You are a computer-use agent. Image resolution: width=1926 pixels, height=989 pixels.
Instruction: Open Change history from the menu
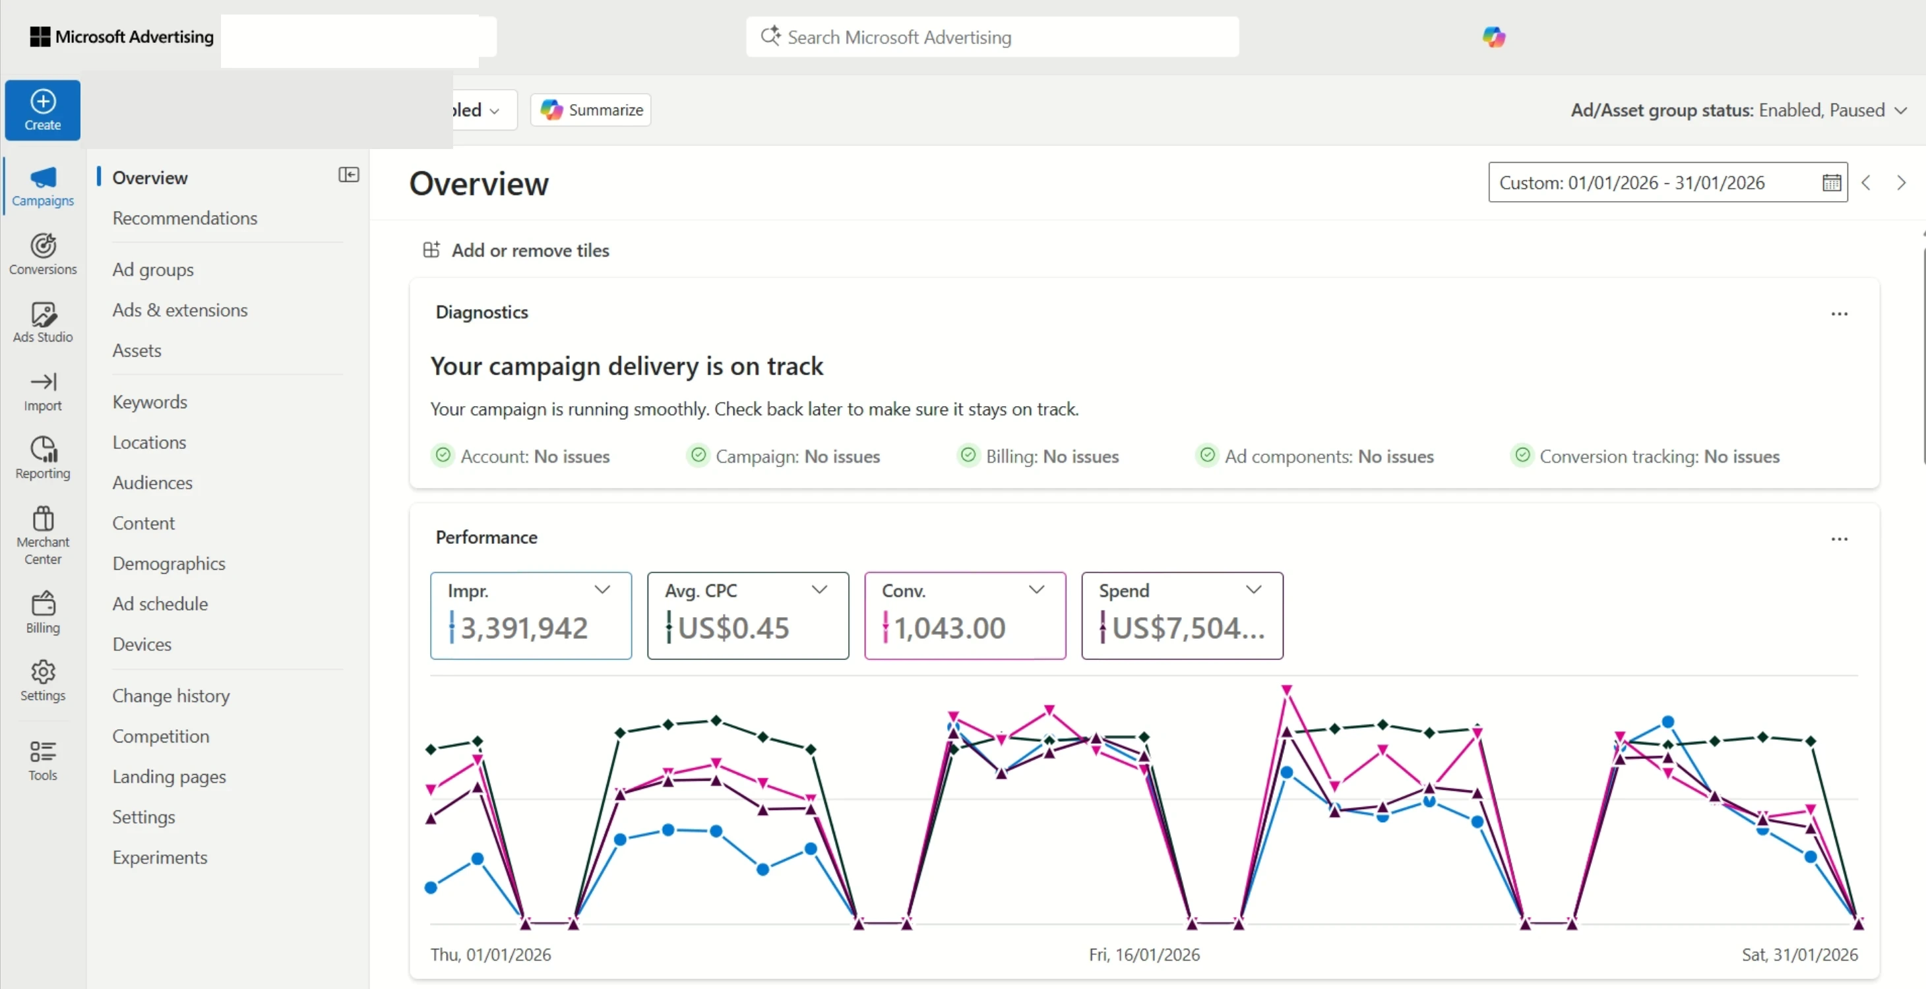point(170,696)
